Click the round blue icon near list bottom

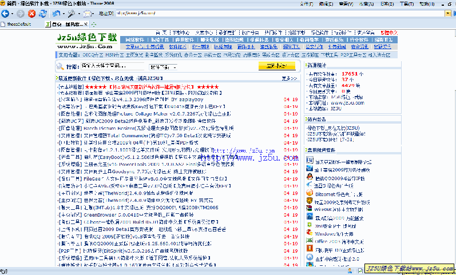point(310,257)
